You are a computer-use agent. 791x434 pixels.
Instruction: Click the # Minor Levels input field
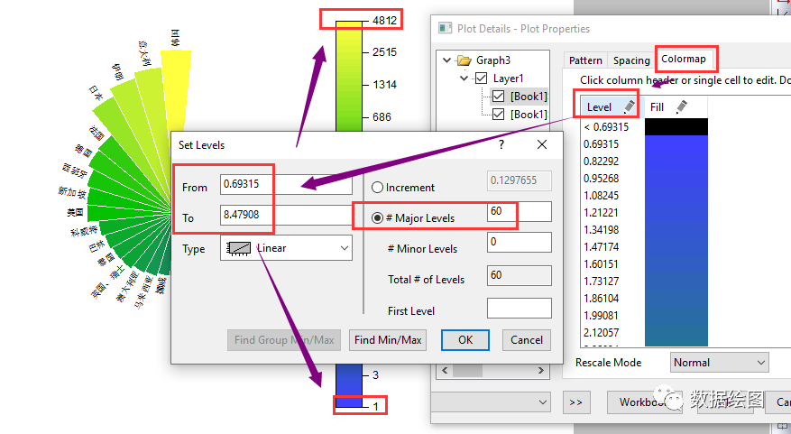coord(520,242)
